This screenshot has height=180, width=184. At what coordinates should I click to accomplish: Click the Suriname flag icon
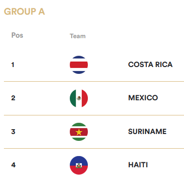pyautogui.click(x=79, y=132)
